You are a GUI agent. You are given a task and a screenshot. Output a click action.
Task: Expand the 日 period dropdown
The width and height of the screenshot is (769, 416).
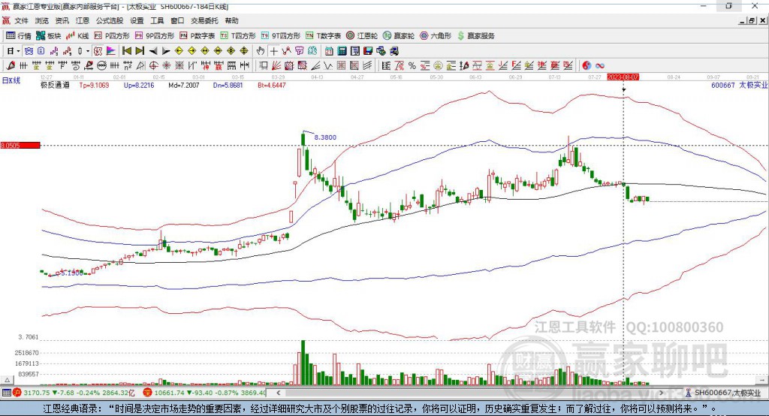[x=18, y=51]
